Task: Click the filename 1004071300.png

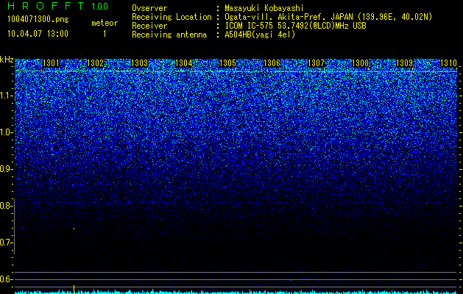Action: coord(38,19)
